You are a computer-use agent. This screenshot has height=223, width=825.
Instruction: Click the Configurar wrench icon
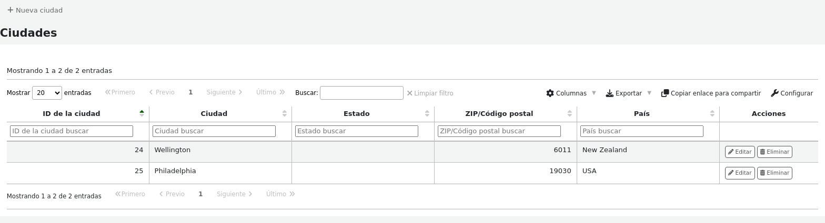click(774, 93)
